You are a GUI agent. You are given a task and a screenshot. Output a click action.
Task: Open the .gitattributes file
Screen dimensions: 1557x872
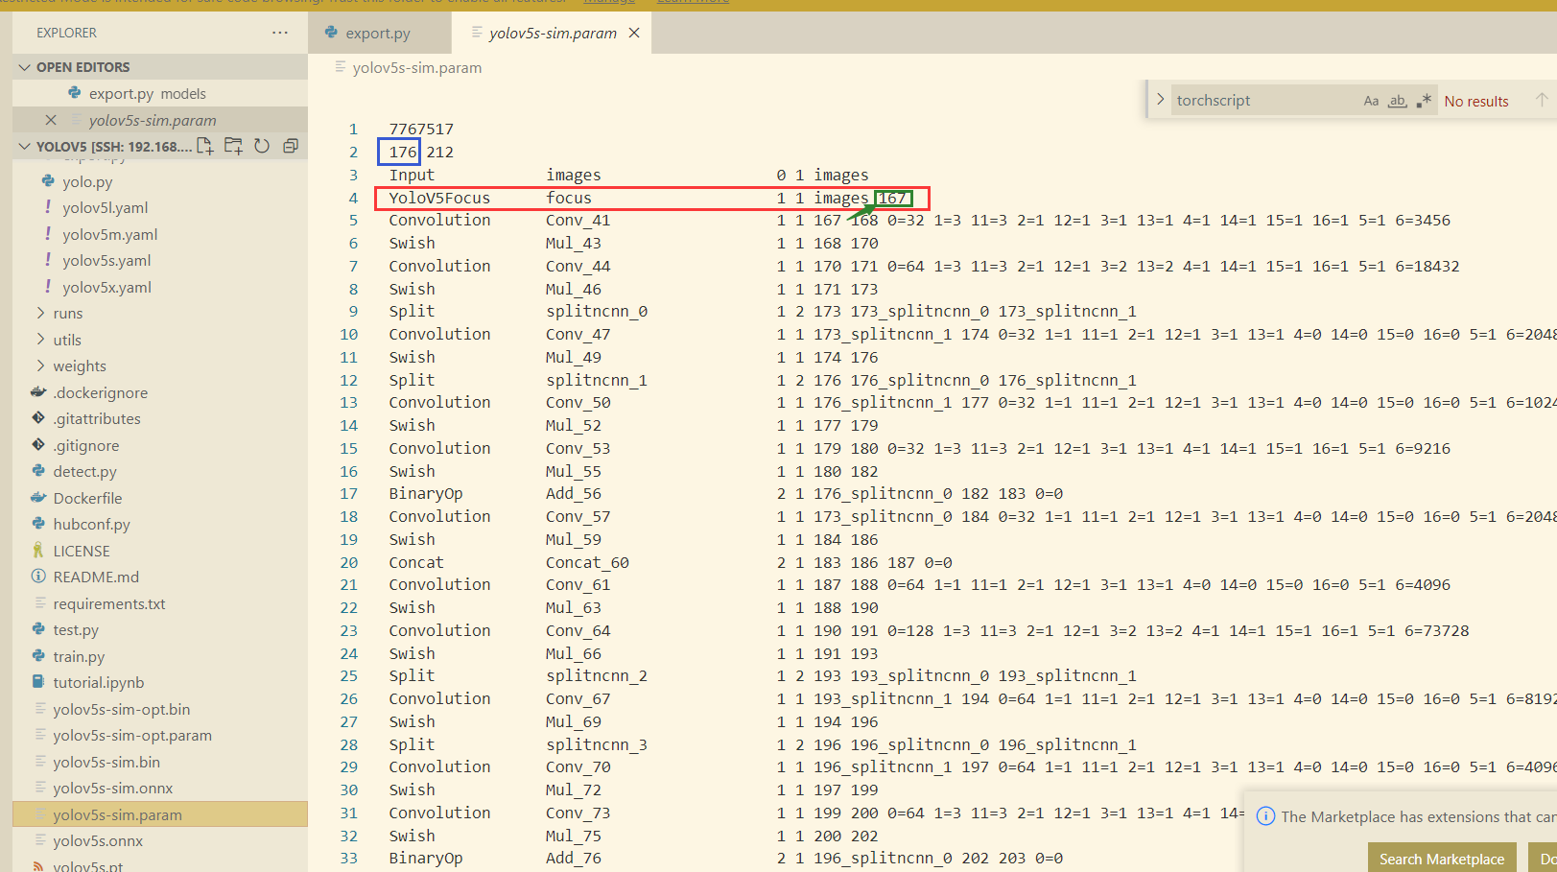97,418
